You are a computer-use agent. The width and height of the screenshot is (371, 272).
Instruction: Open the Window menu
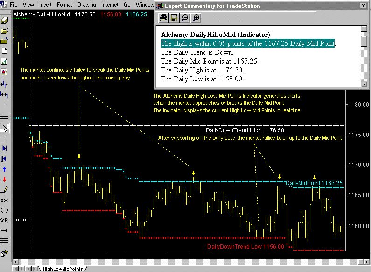point(145,5)
